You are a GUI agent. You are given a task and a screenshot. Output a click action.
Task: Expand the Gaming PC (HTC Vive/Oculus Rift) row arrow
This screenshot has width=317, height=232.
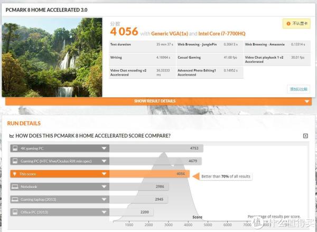click(104, 161)
